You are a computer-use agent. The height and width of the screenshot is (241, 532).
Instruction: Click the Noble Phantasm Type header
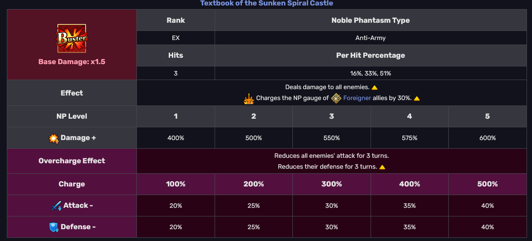tap(371, 20)
